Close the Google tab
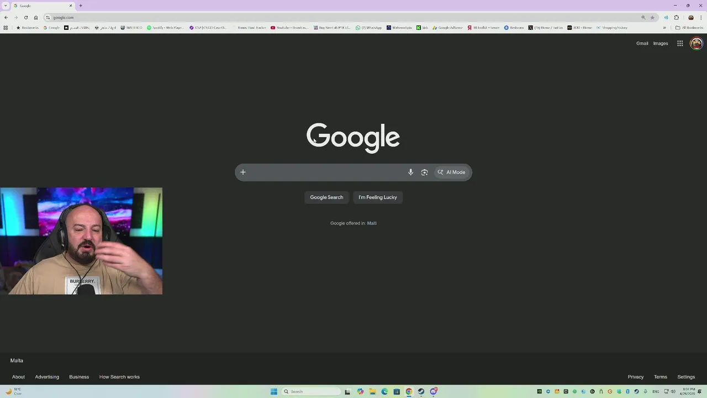This screenshot has width=707, height=398. (x=71, y=6)
